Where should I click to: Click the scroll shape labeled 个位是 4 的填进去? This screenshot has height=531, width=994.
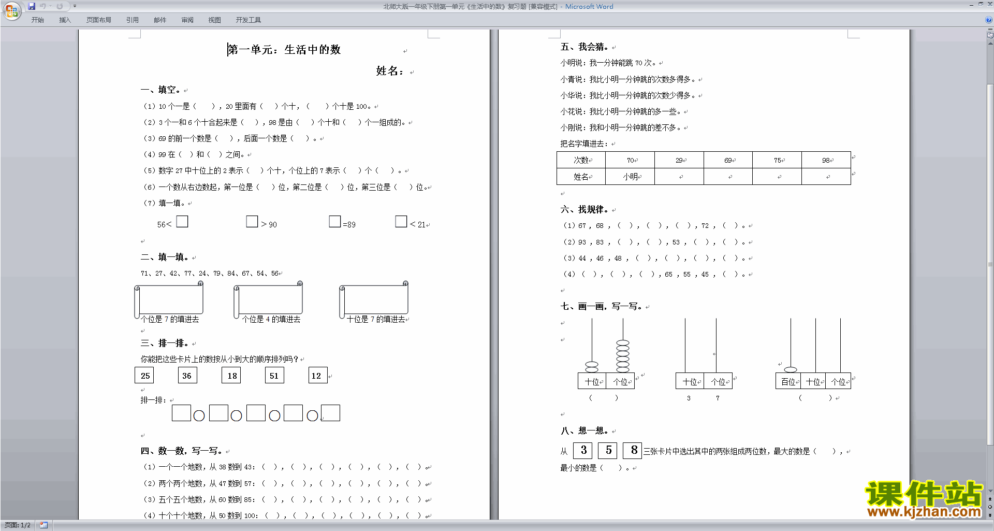(268, 299)
